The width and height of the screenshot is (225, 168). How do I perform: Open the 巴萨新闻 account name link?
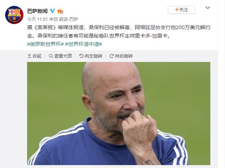tap(37, 11)
